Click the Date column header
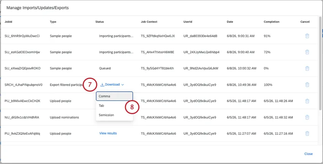The height and width of the screenshot is (164, 323). [x=230, y=22]
